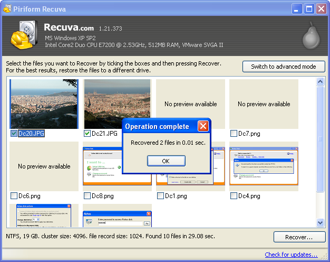This screenshot has height=262, width=330.
Task: Tick the Dc6.png checkbox
Action: point(14,196)
